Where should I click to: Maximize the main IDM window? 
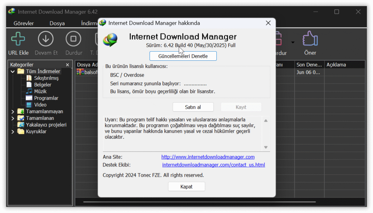tap(337, 12)
